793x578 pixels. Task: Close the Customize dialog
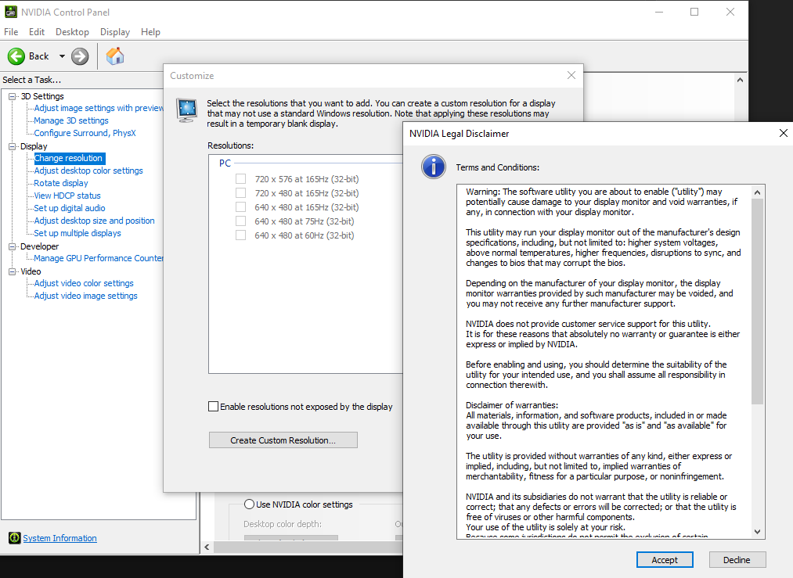[x=571, y=75]
